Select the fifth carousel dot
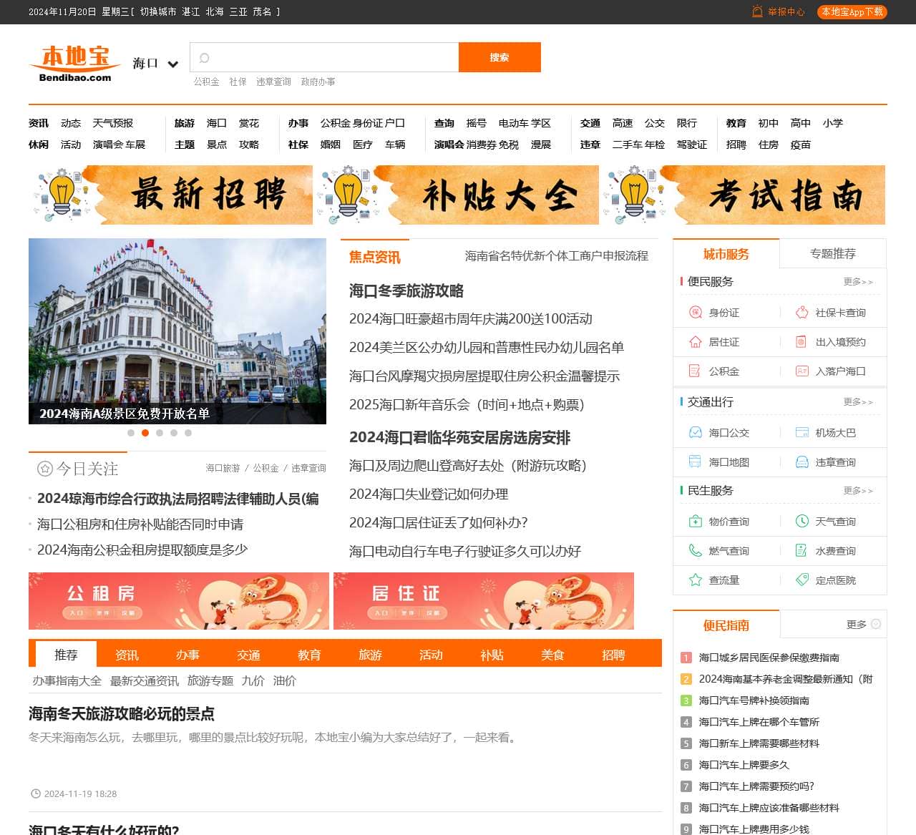 [x=188, y=433]
